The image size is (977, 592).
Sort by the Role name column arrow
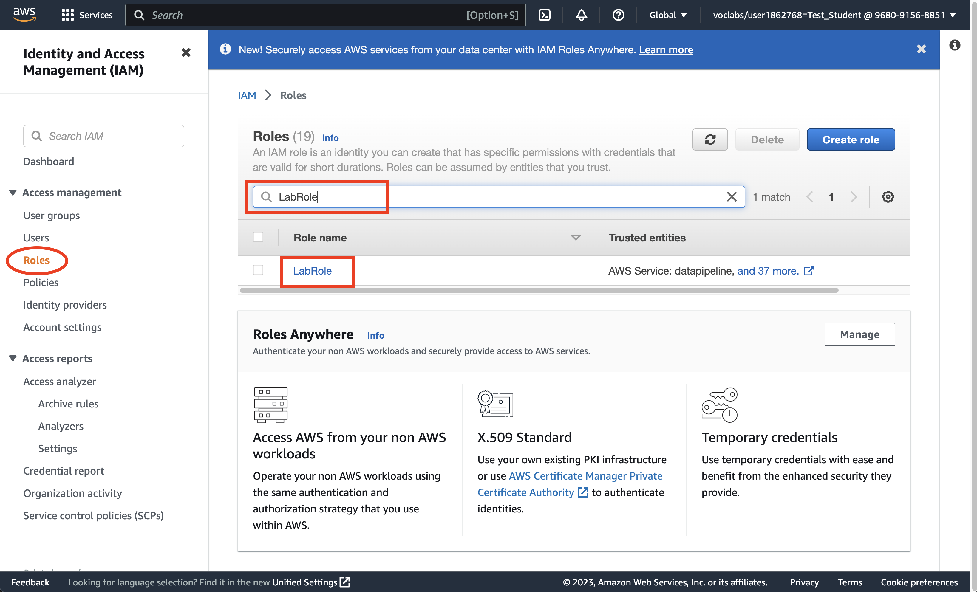point(575,238)
